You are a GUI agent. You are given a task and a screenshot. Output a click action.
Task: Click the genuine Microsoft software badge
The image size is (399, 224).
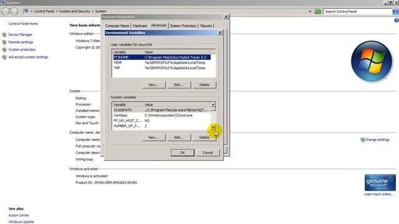[380, 182]
